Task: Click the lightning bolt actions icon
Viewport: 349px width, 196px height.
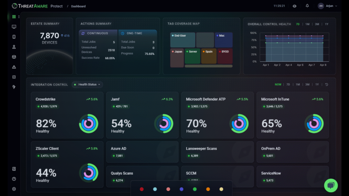Action: 14,87
